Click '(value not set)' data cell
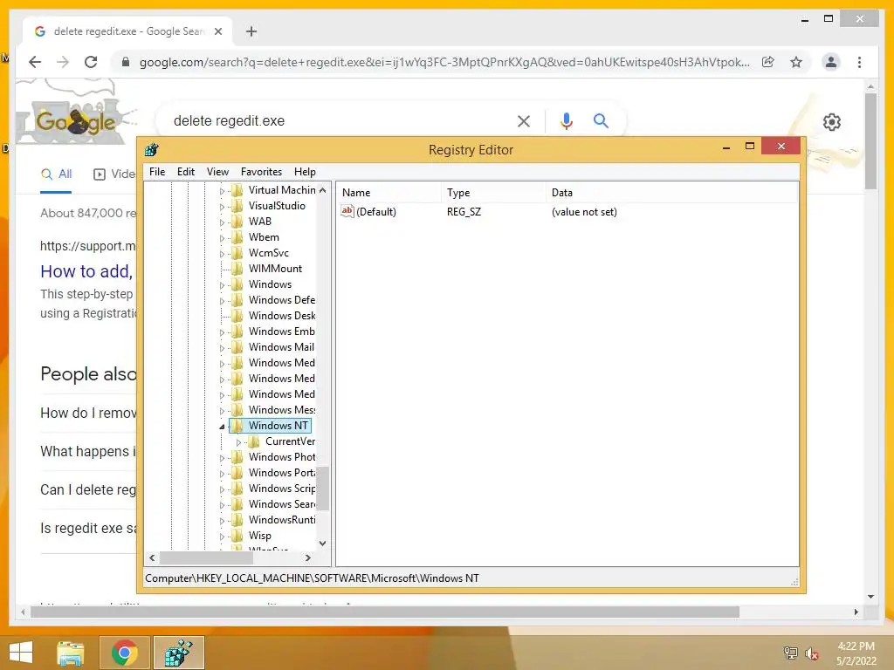This screenshot has width=894, height=670. [584, 212]
